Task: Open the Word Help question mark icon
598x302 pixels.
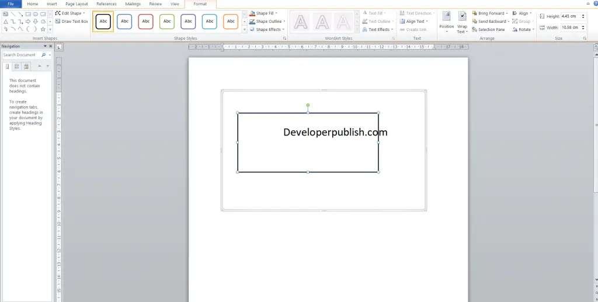Action: click(x=595, y=4)
